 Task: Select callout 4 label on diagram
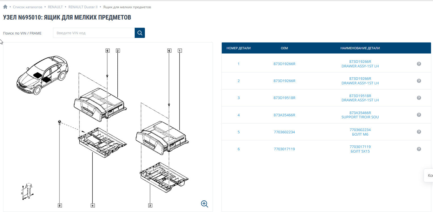tap(92, 205)
